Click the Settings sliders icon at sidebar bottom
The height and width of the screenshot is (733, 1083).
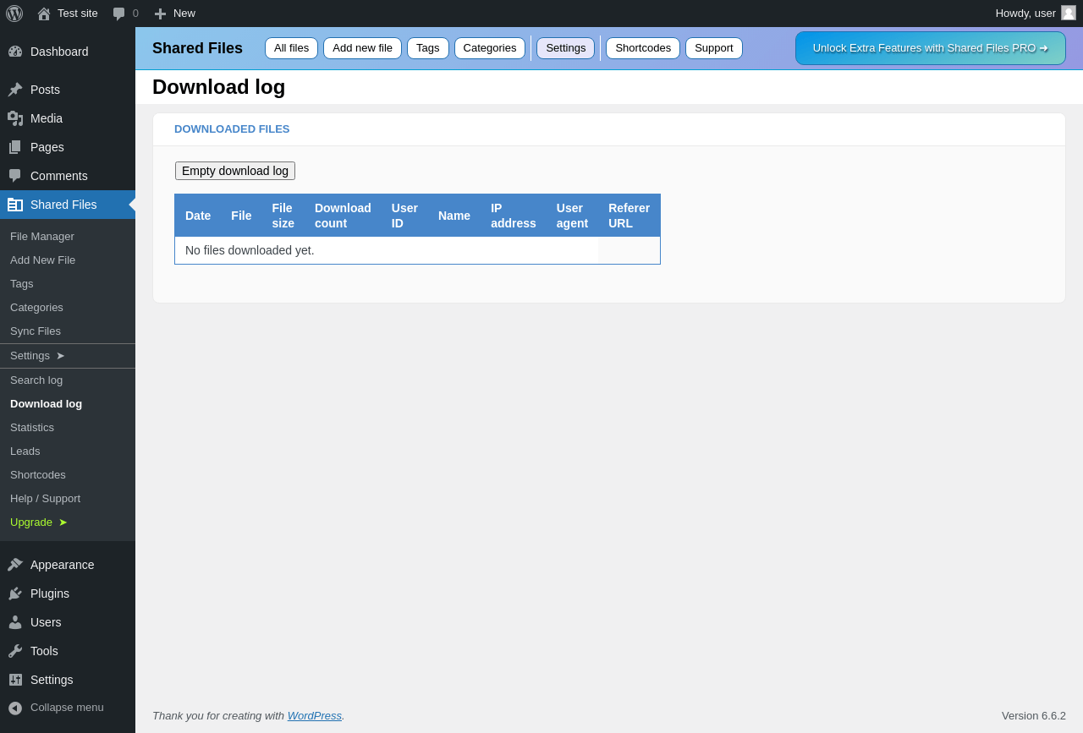click(x=15, y=680)
